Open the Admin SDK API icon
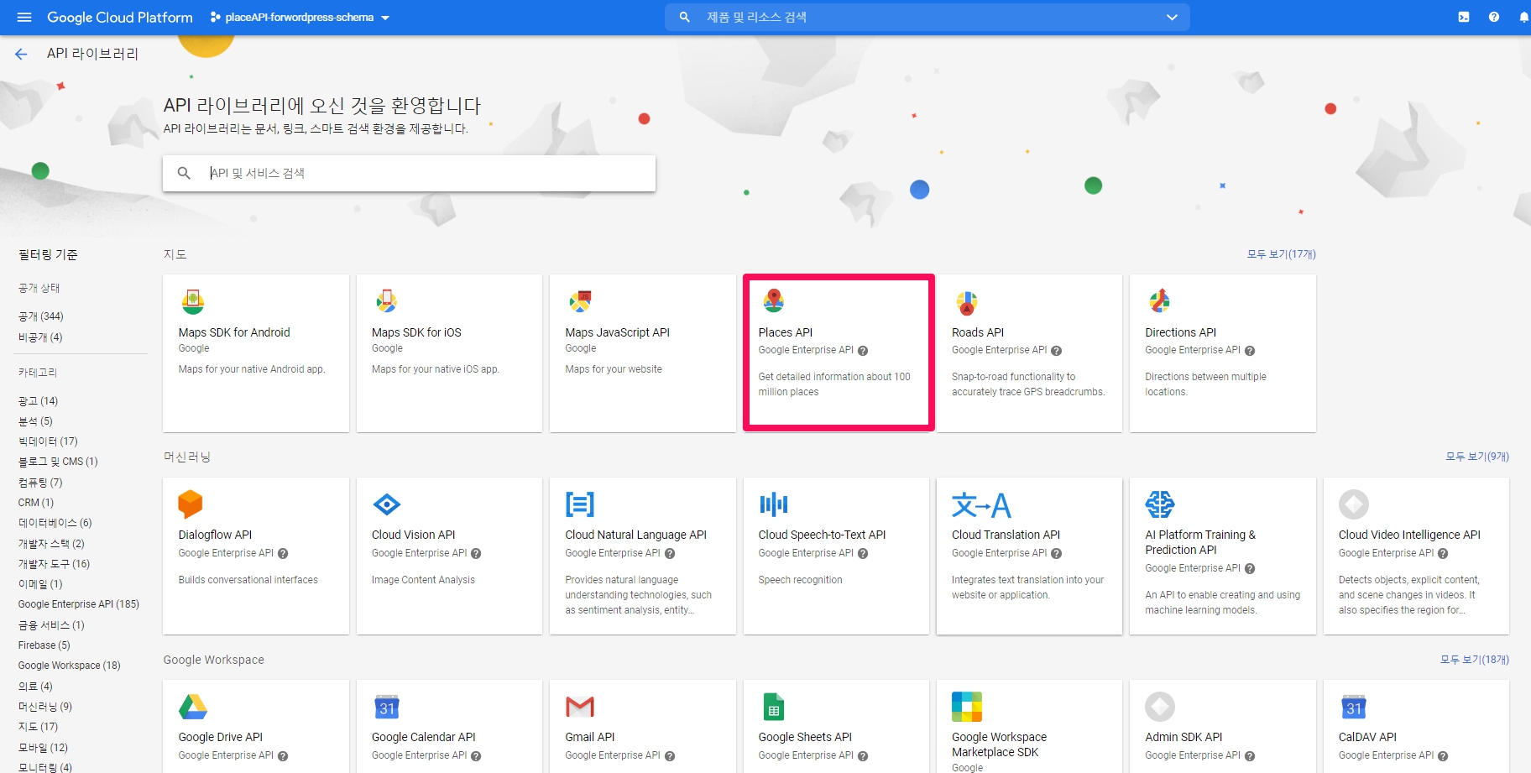The height and width of the screenshot is (773, 1531). 1160,707
